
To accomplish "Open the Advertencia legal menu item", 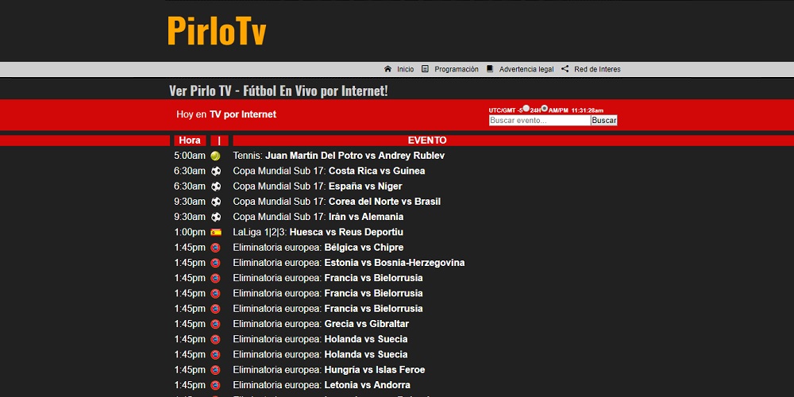I will point(526,69).
